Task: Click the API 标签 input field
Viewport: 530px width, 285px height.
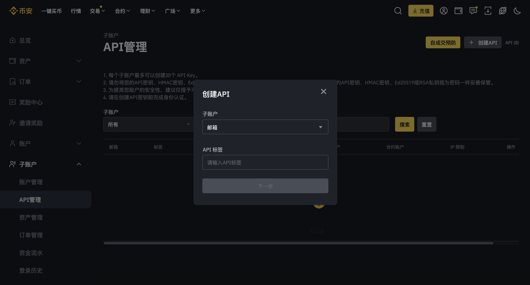Action: click(265, 162)
